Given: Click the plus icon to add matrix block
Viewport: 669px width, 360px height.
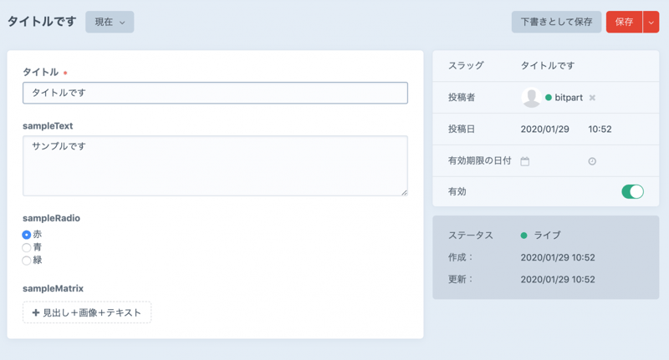Looking at the screenshot, I should (x=36, y=312).
